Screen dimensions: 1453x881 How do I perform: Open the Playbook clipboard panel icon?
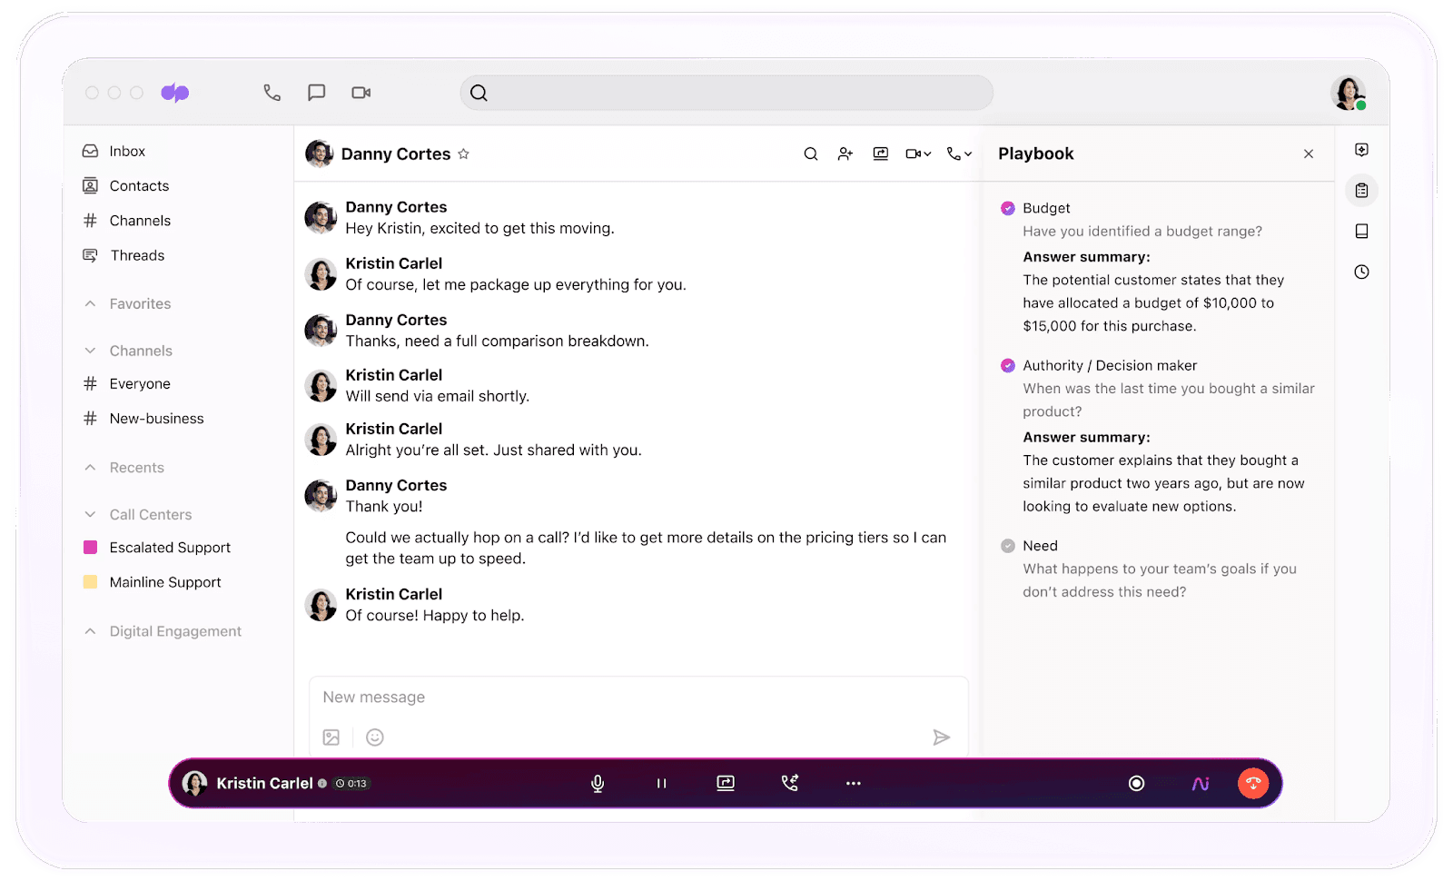[1360, 190]
